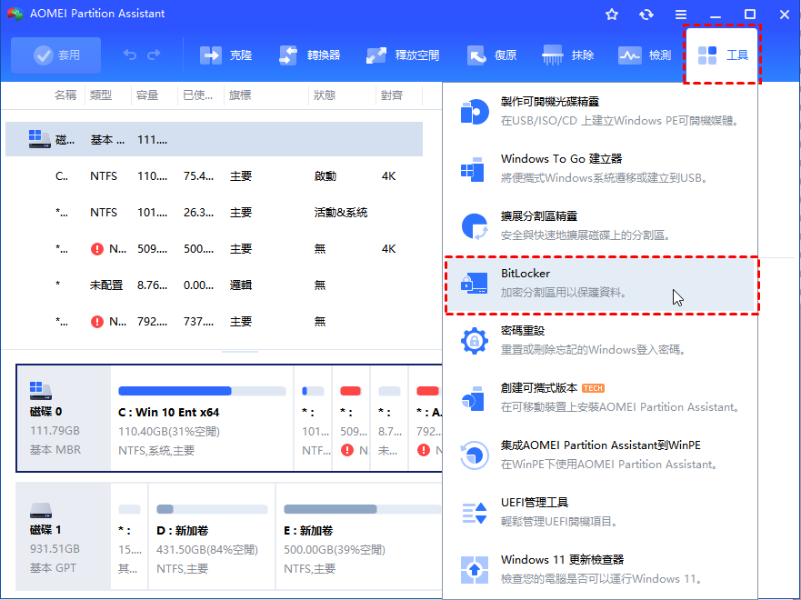801x600 pixels.
Task: Click the E: 新加卷 usage bar
Action: 362,509
